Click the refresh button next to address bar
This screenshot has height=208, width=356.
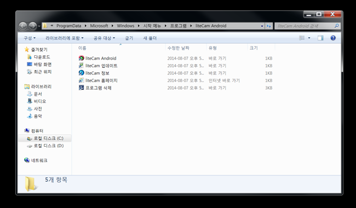click(x=269, y=26)
